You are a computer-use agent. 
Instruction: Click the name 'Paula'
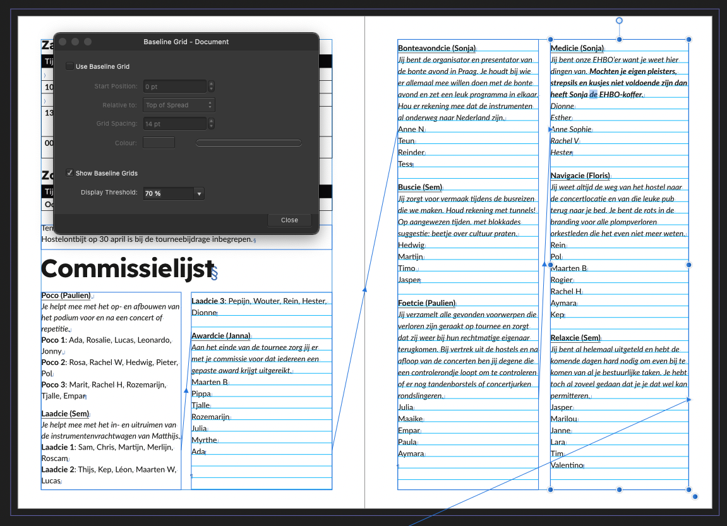click(407, 441)
